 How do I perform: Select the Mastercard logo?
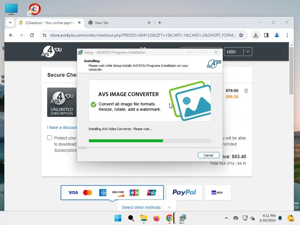pyautogui.click(x=87, y=192)
